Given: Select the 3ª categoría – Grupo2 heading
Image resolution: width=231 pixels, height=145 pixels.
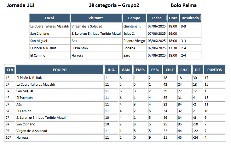Looking at the screenshot, I should point(114,5).
